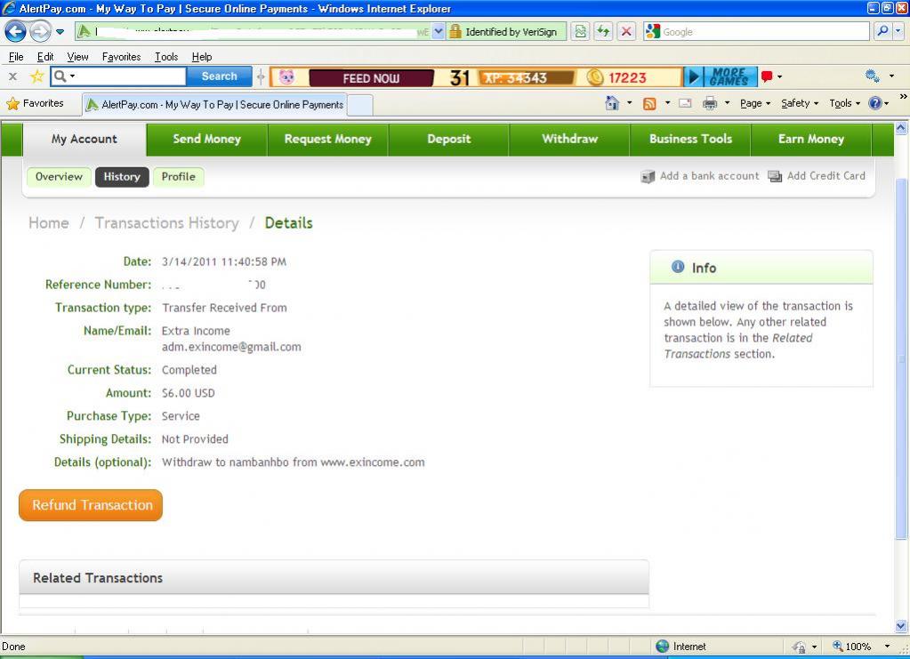Open the Withdraw tab
The width and height of the screenshot is (910, 659).
[x=569, y=140]
